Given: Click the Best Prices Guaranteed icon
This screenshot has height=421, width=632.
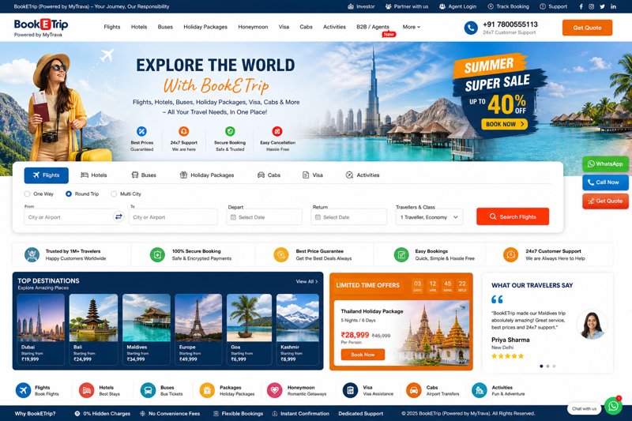Looking at the screenshot, I should pyautogui.click(x=141, y=131).
